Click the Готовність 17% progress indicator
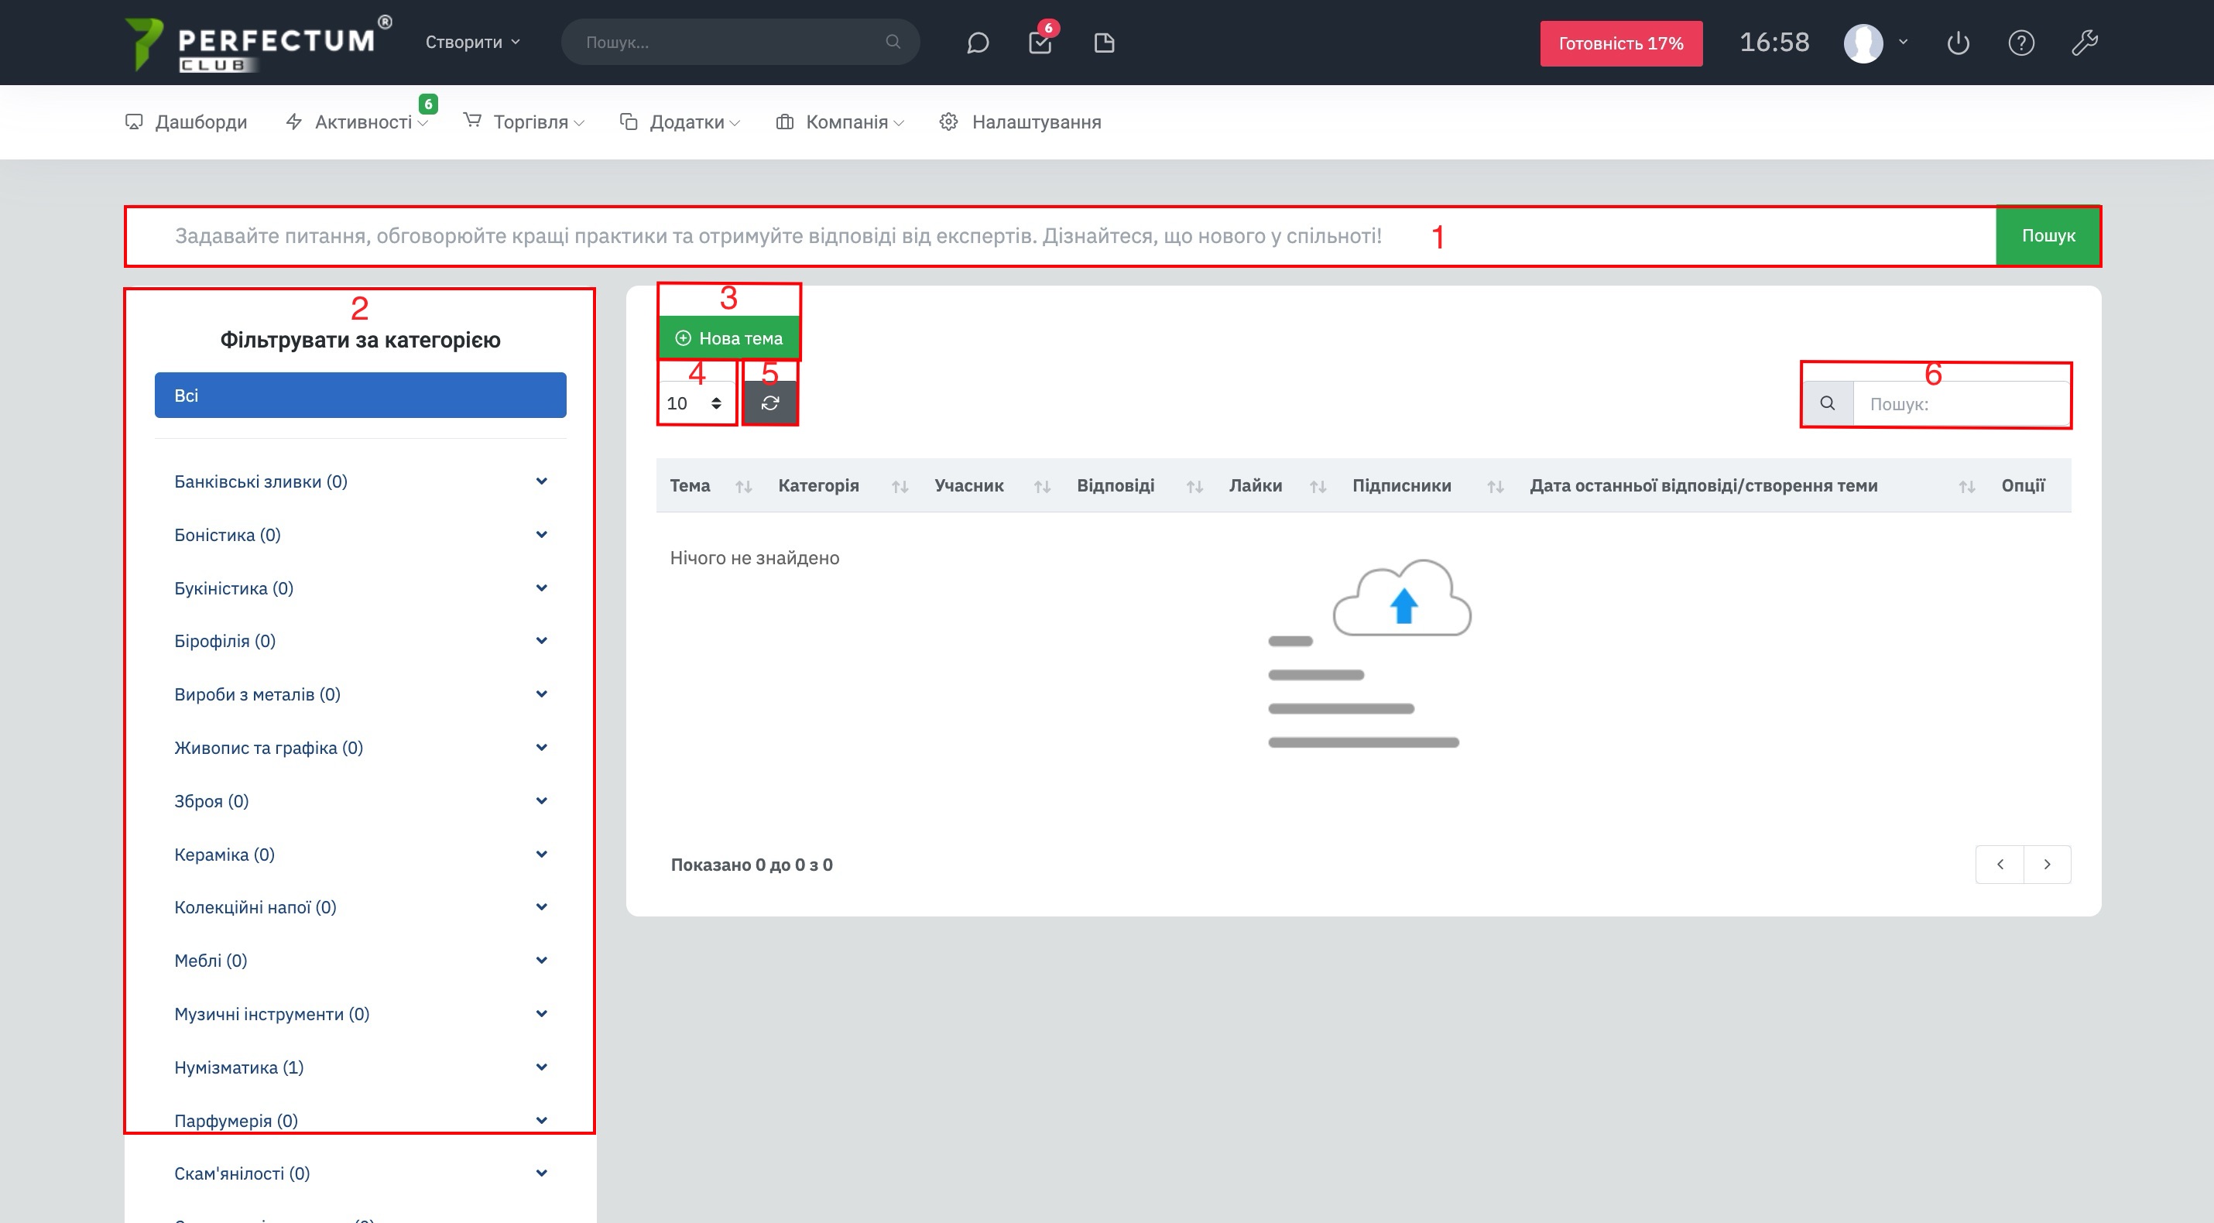The width and height of the screenshot is (2214, 1223). [1620, 44]
